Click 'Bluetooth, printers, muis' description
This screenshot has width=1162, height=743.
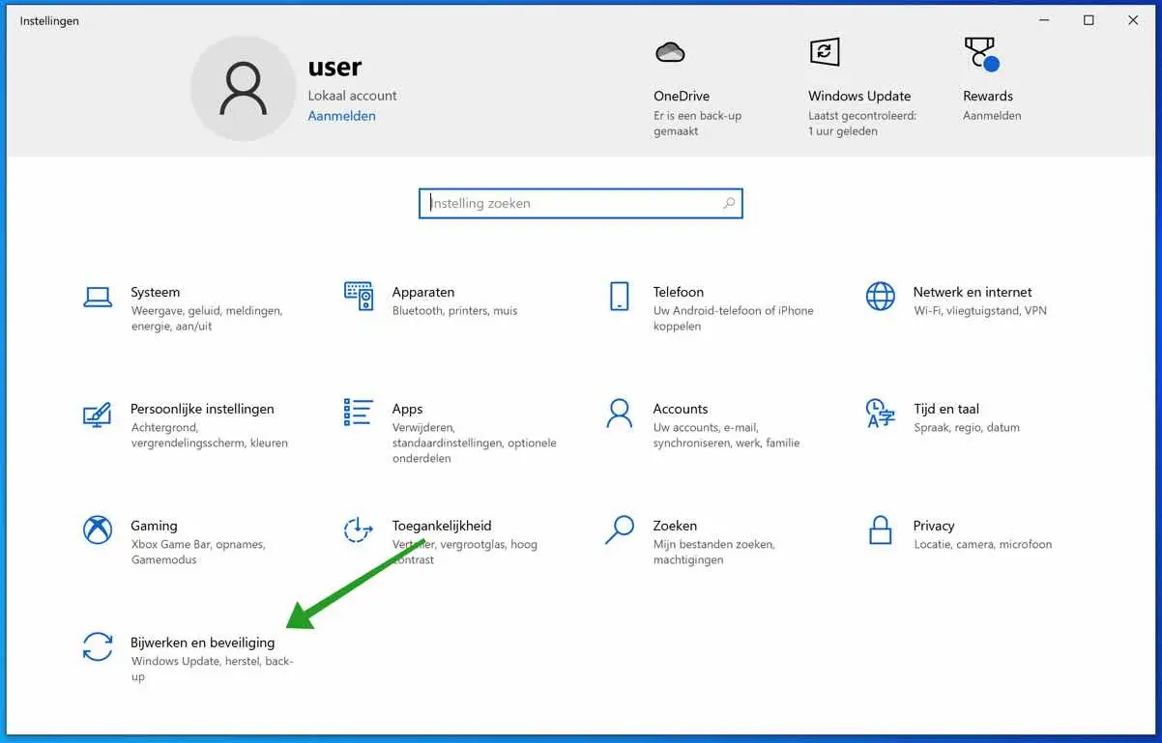point(454,311)
